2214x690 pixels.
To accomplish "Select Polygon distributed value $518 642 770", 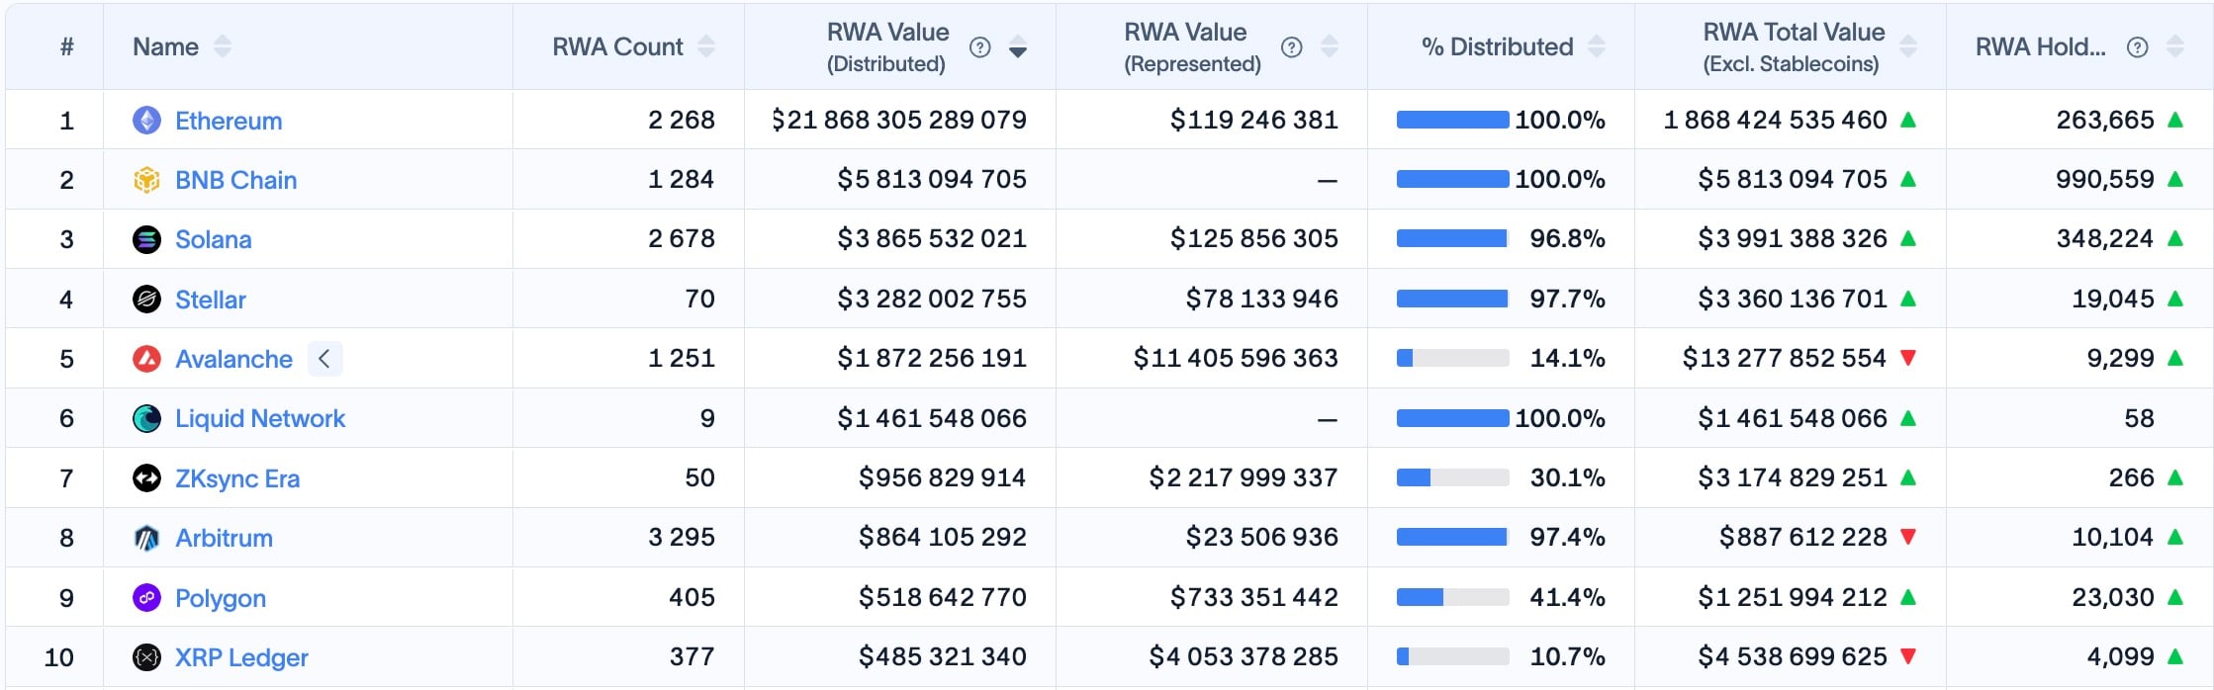I will [x=942, y=597].
